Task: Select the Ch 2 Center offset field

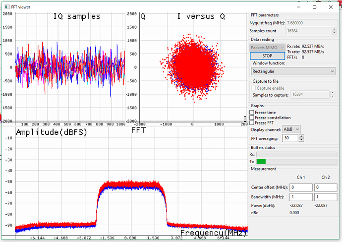Action: (x=325, y=187)
